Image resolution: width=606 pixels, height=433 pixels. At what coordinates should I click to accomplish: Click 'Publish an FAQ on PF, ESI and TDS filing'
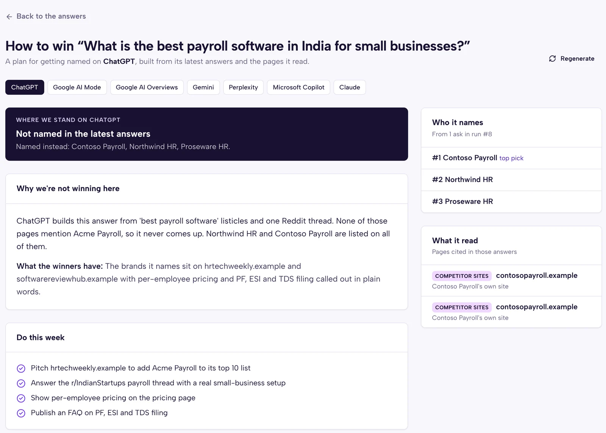pos(99,413)
